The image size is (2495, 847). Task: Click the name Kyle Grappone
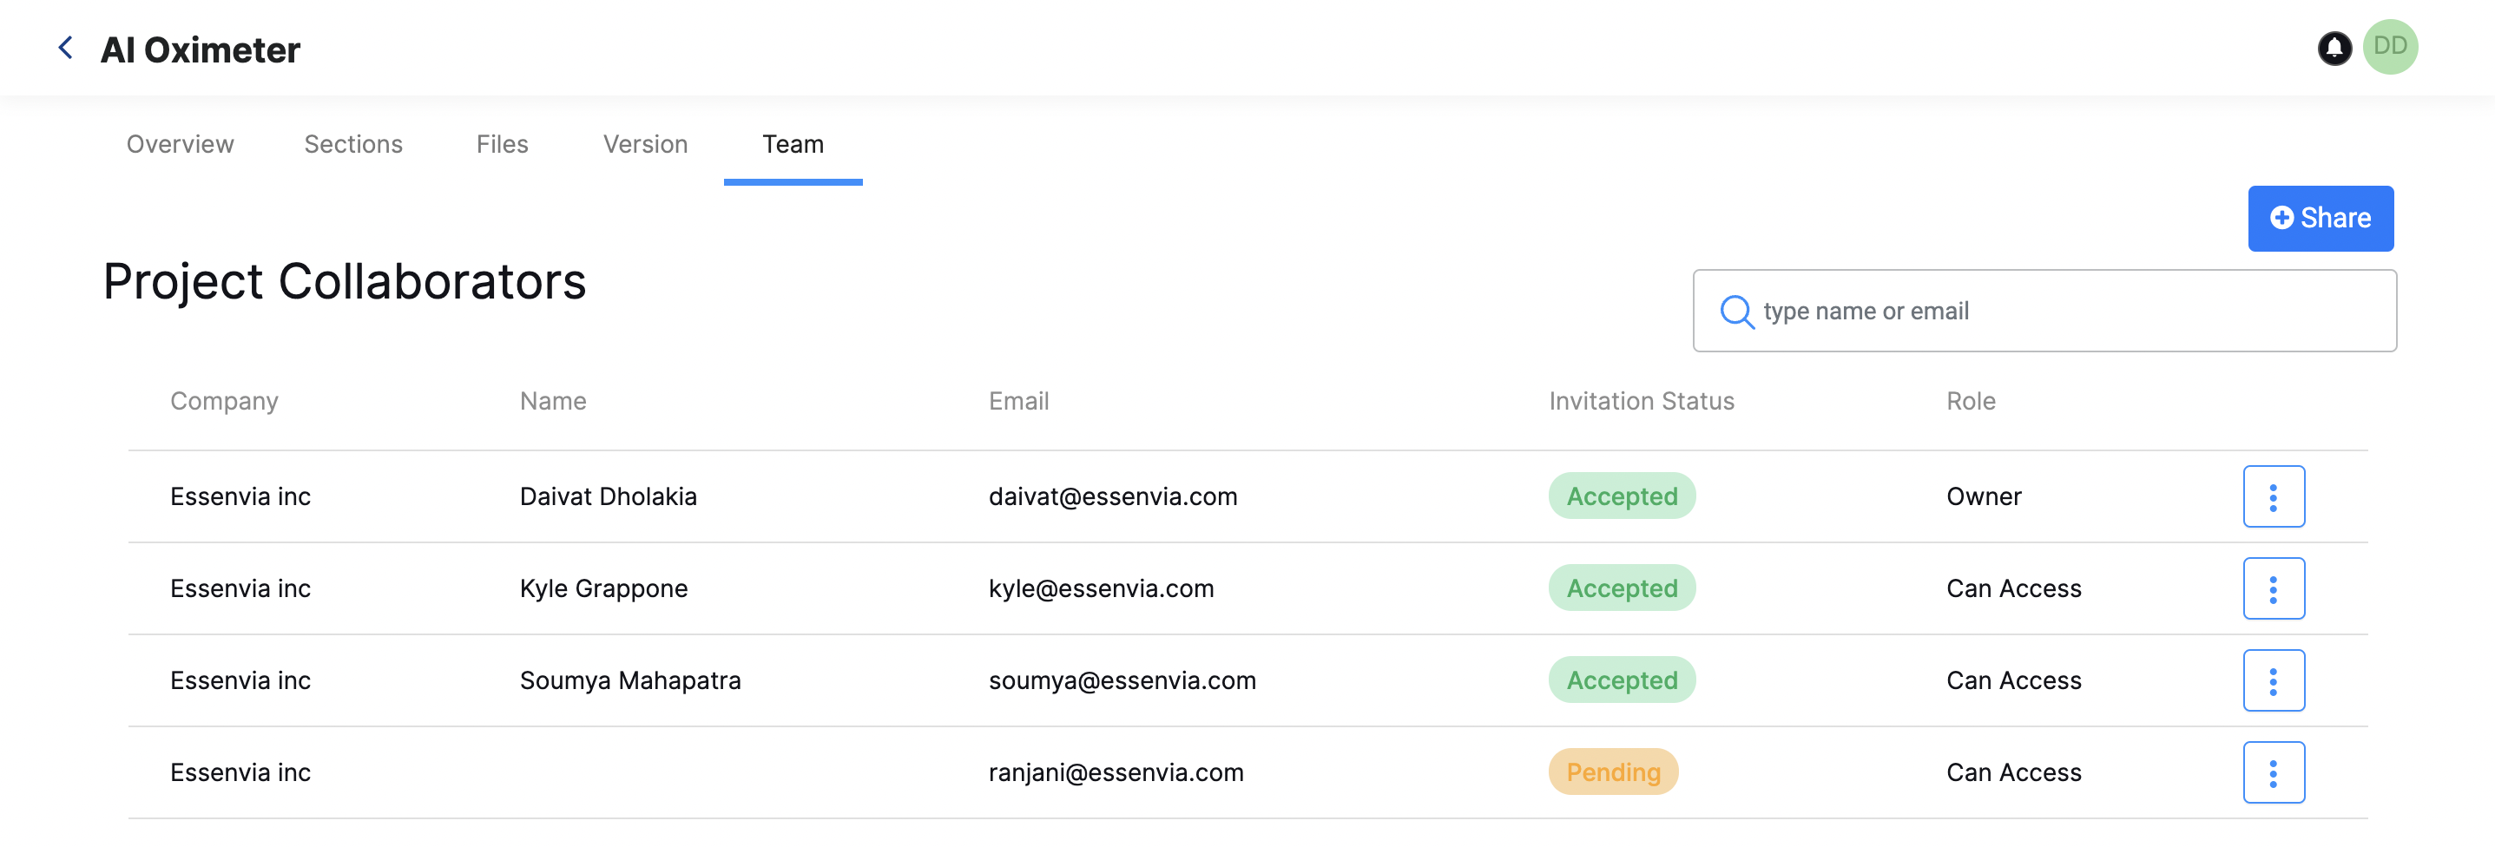coord(603,588)
